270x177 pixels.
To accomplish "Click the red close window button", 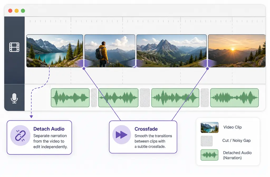I will [10, 11].
